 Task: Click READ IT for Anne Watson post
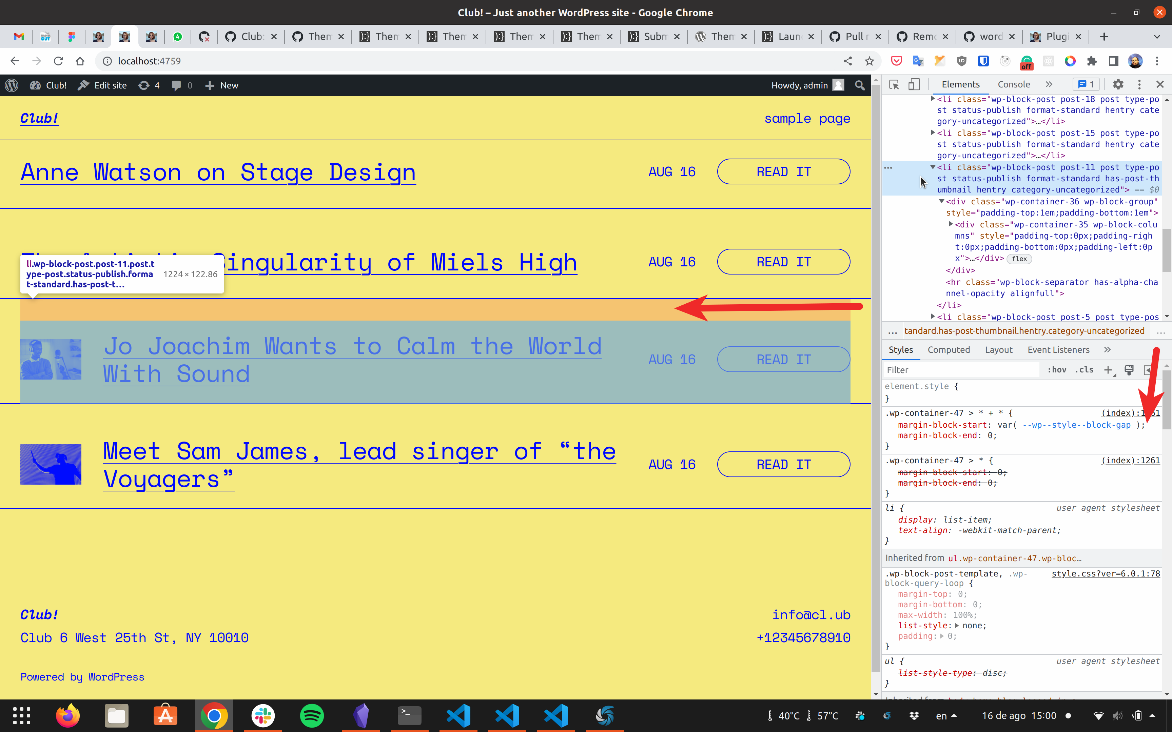[783, 172]
